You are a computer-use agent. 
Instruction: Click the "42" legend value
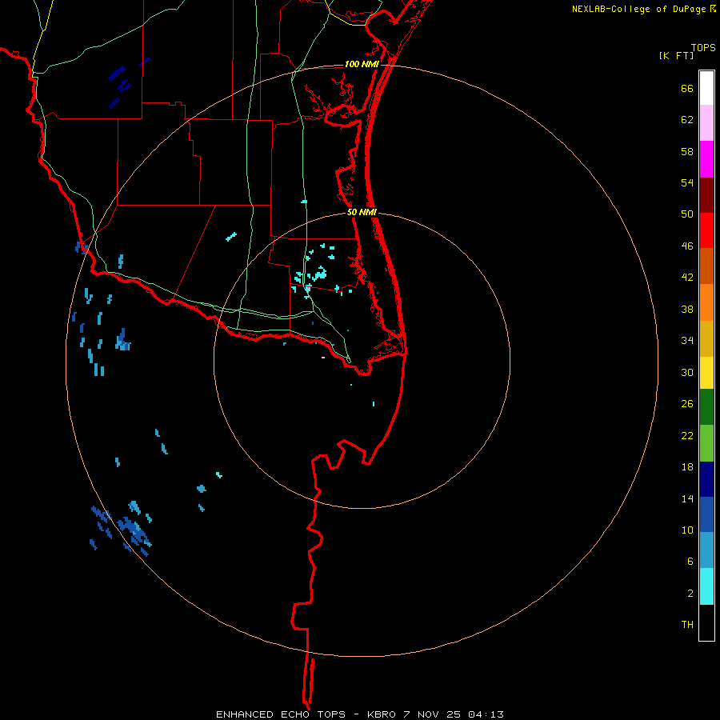[687, 278]
